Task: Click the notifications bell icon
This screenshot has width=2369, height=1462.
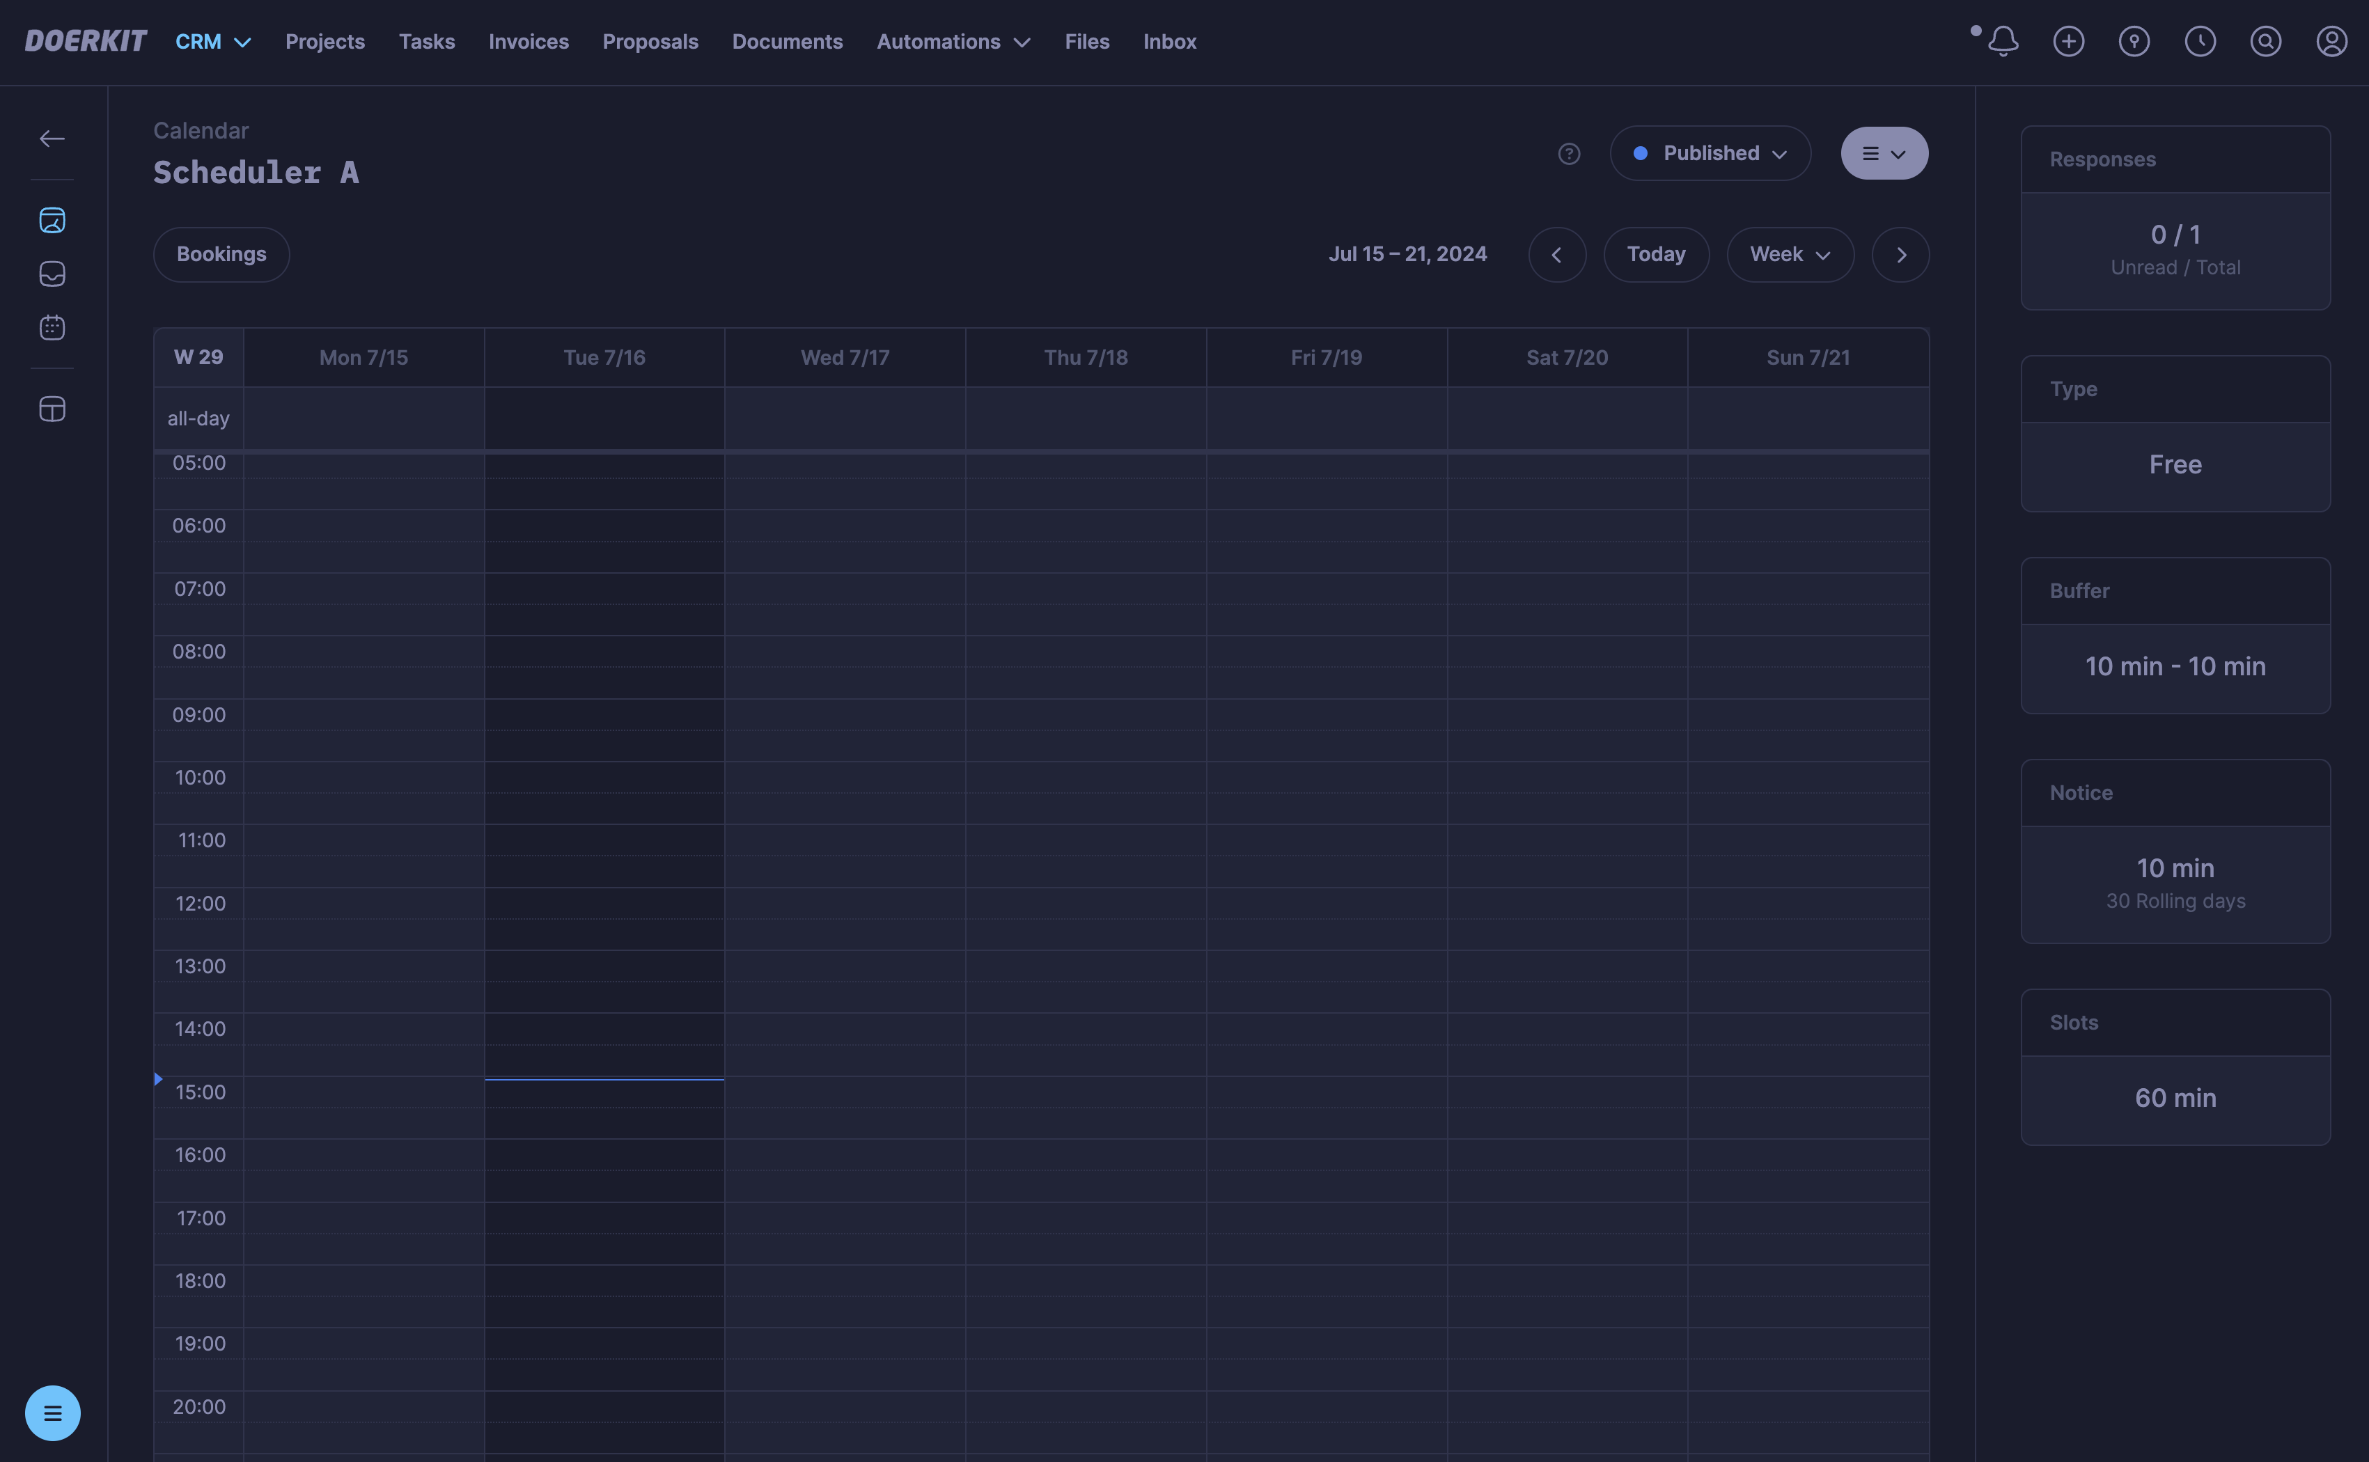Action: tap(2003, 42)
